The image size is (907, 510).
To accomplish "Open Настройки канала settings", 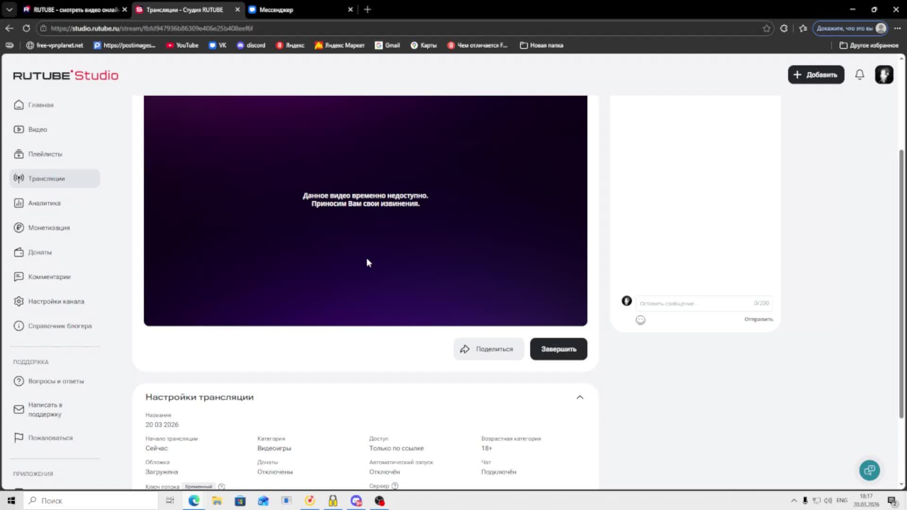I will (x=56, y=301).
